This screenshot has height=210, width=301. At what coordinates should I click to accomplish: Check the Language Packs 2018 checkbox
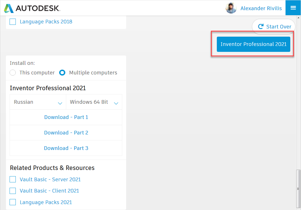13,22
